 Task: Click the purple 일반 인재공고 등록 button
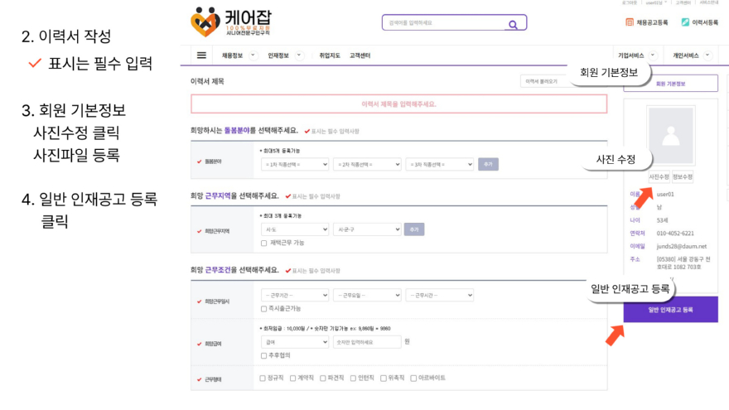(x=670, y=310)
